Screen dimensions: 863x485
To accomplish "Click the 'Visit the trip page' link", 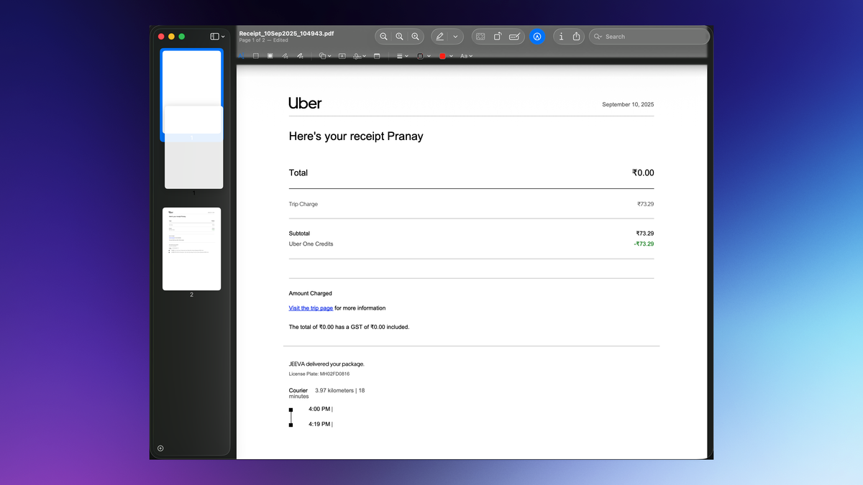I will [x=311, y=308].
